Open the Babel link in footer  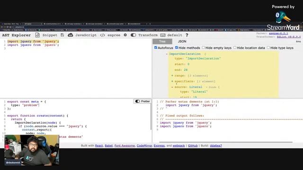[108, 146]
